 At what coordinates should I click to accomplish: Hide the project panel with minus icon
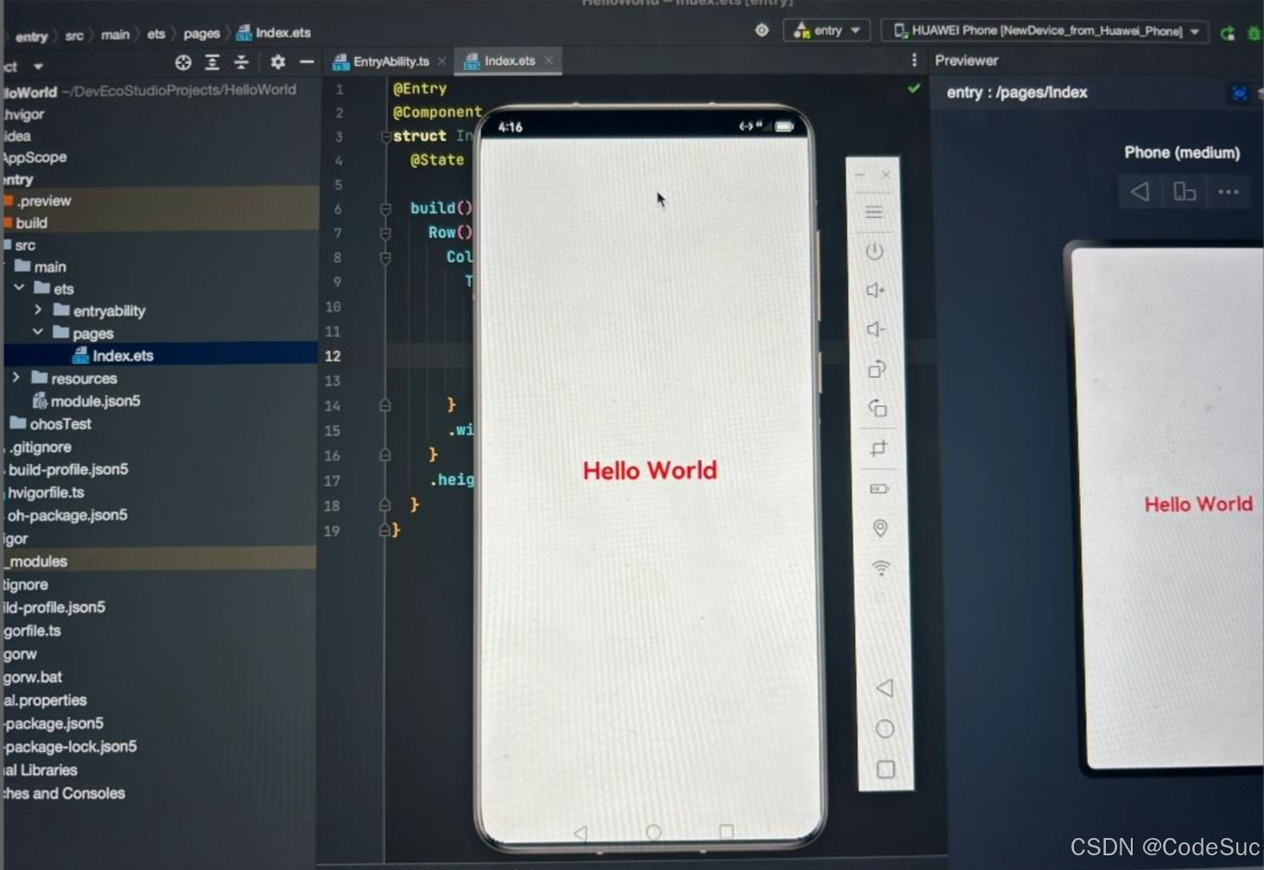click(x=307, y=62)
